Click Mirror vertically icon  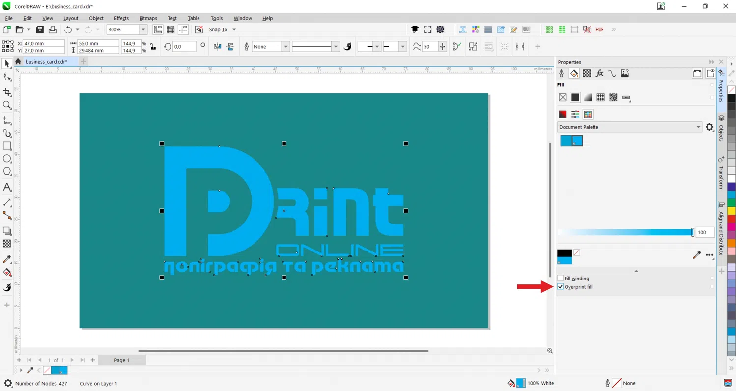pos(230,46)
